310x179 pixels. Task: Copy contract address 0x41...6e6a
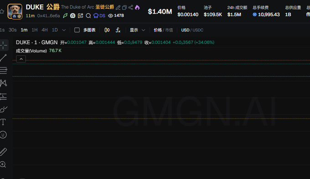[48, 15]
